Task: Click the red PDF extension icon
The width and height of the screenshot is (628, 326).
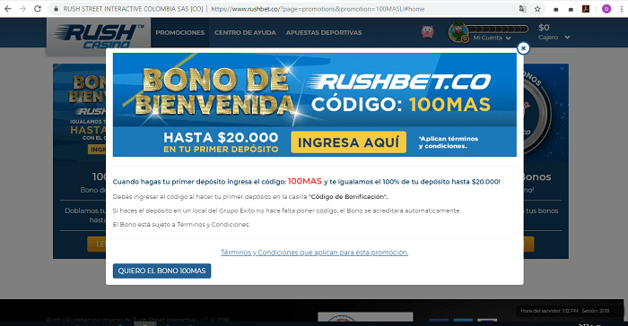Action: click(586, 9)
